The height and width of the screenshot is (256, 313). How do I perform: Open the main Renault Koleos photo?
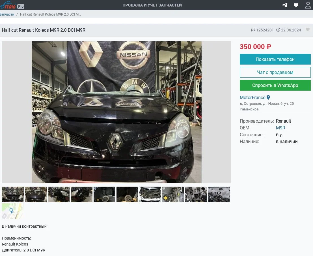116,112
